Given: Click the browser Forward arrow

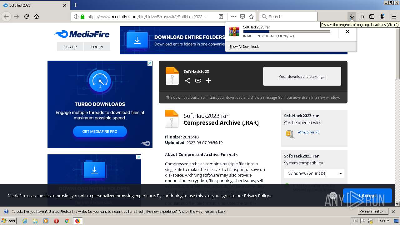Looking at the screenshot, I should point(17,17).
